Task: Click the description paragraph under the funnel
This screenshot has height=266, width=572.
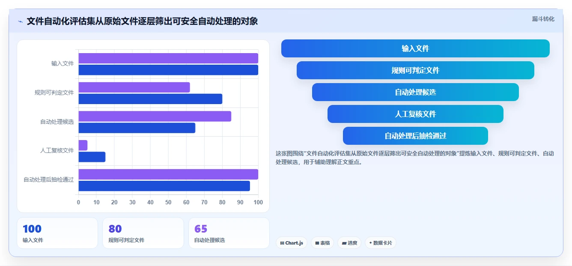Action: (x=415, y=158)
